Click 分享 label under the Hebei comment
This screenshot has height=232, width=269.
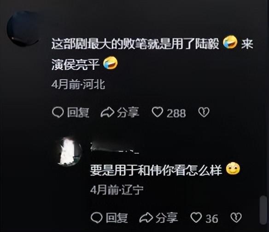[x=128, y=113]
